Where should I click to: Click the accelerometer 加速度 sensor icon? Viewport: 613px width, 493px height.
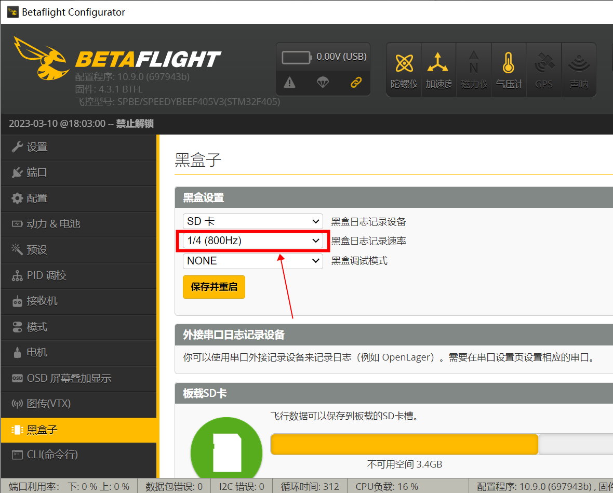[x=438, y=70]
